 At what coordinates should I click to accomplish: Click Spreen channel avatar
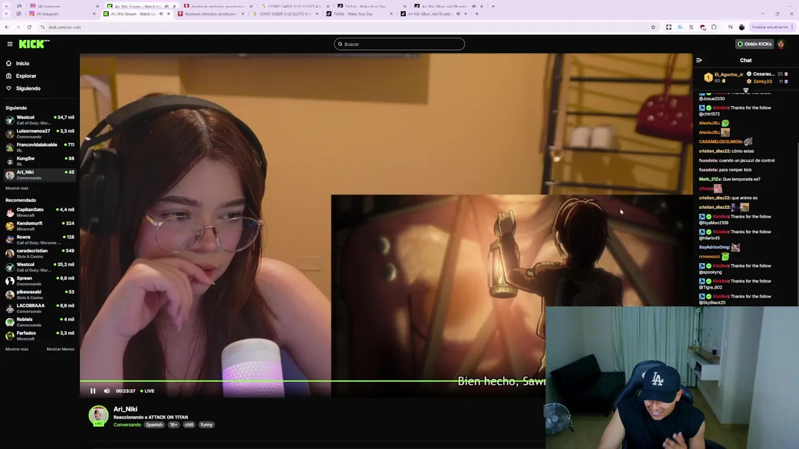10,281
